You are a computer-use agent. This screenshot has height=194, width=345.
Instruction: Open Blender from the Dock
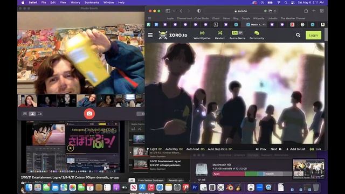tap(230, 188)
